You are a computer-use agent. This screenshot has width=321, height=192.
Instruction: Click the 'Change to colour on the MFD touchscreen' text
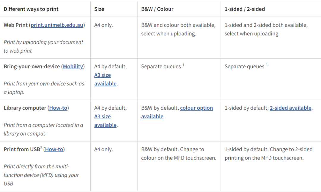[x=179, y=154]
